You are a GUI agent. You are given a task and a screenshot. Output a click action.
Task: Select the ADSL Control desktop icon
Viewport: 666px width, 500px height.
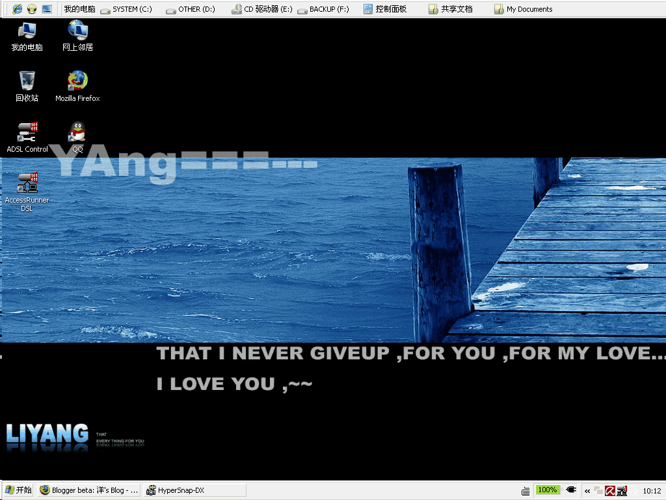coord(27,137)
